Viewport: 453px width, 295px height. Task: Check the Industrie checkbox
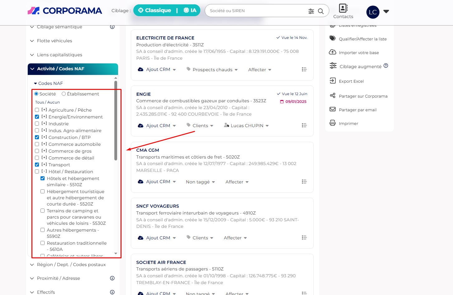point(37,124)
